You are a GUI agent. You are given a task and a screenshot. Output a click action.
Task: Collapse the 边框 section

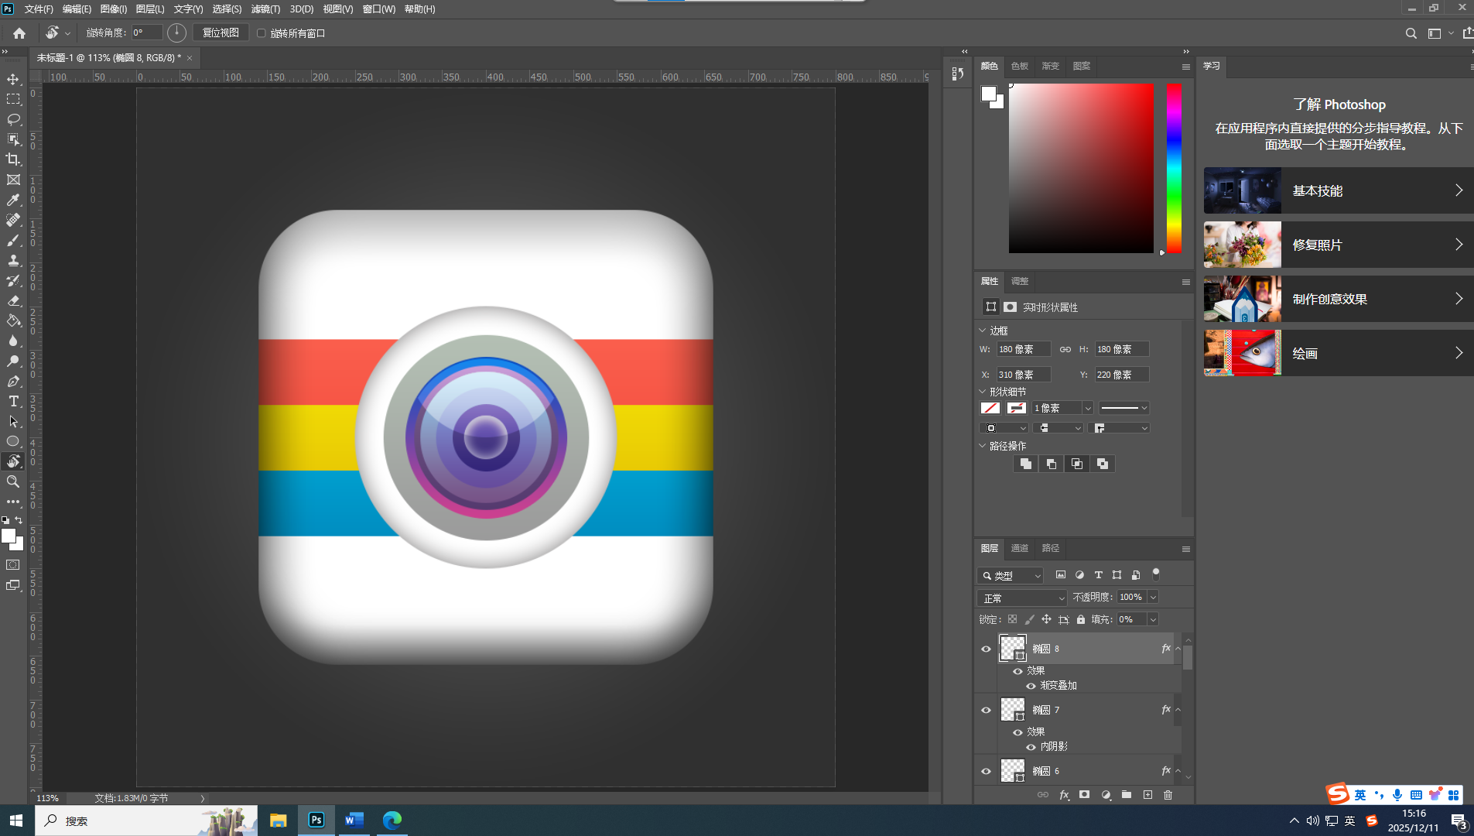click(983, 331)
